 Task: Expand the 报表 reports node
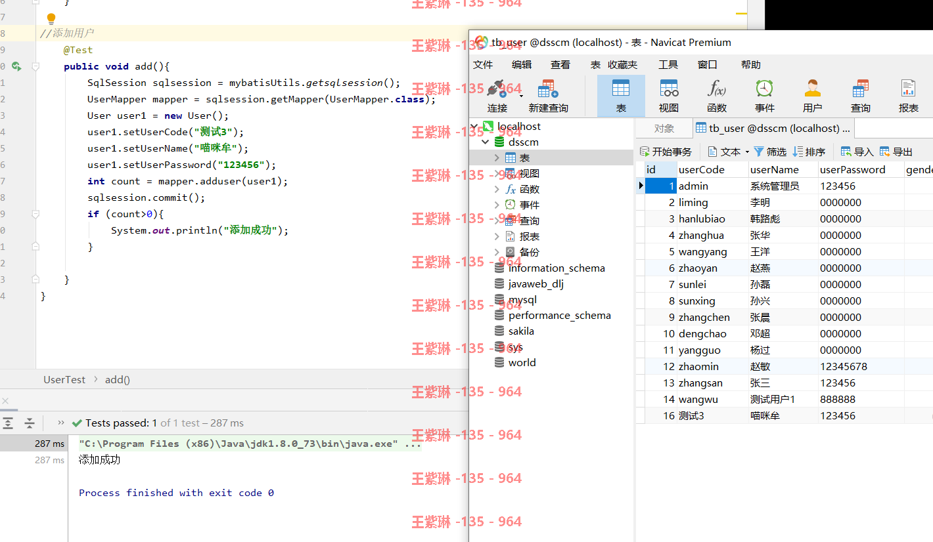tap(497, 236)
